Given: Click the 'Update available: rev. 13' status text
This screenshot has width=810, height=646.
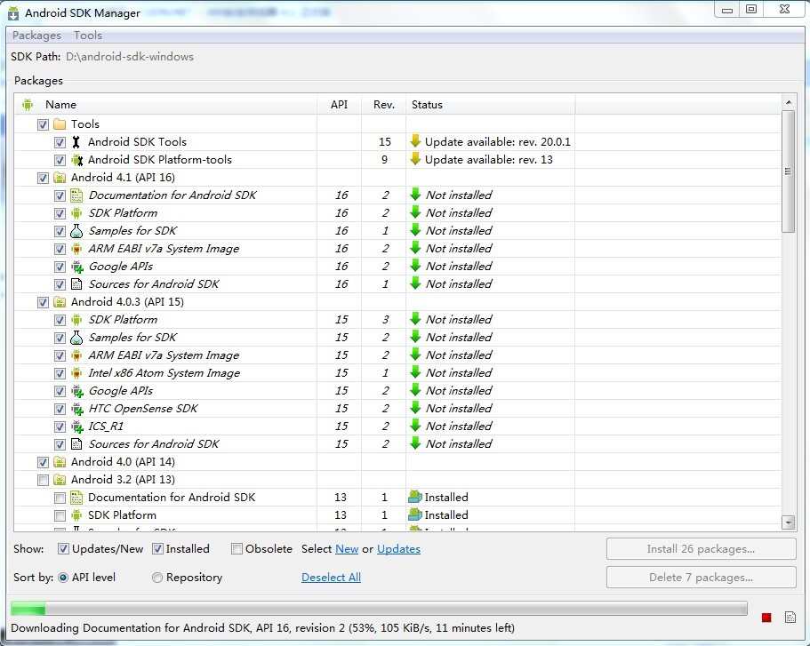Looking at the screenshot, I should pos(489,160).
